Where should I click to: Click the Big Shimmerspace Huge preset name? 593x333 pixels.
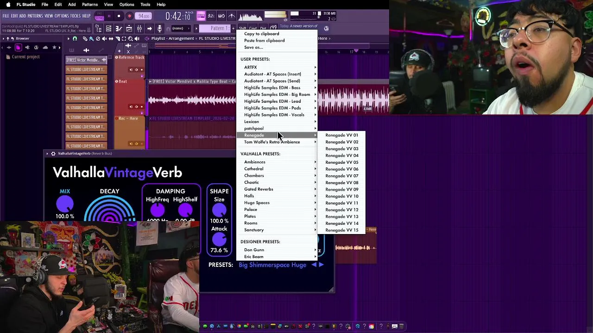[272, 265]
